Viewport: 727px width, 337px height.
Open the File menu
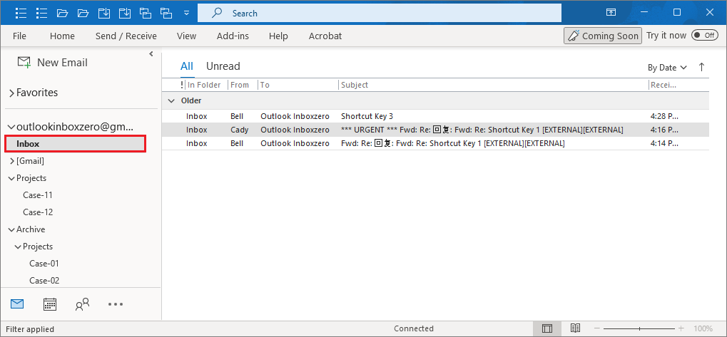click(19, 36)
